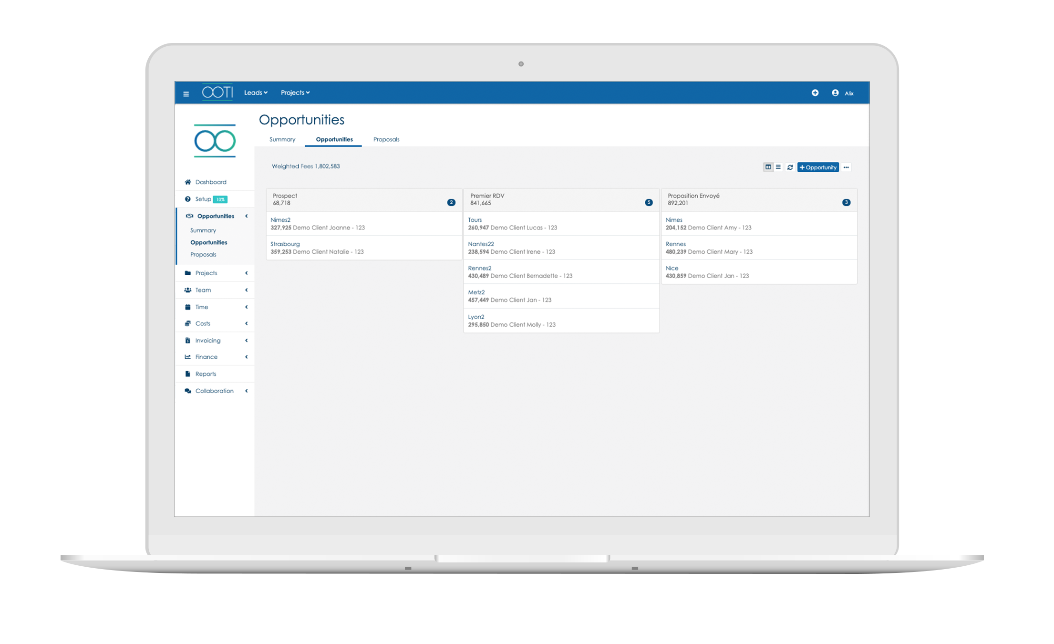Collapse the Opportunities sidebar chevron
The image size is (1054, 644).
click(x=247, y=216)
